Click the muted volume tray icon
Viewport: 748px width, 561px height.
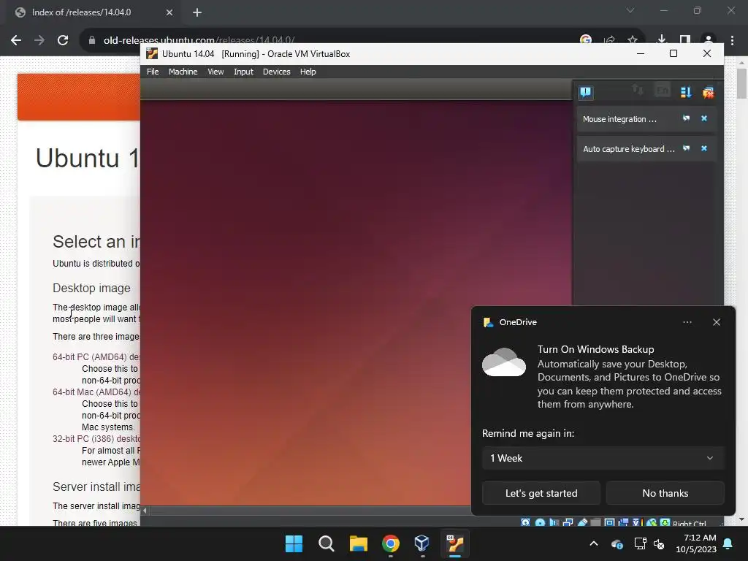coord(660,543)
